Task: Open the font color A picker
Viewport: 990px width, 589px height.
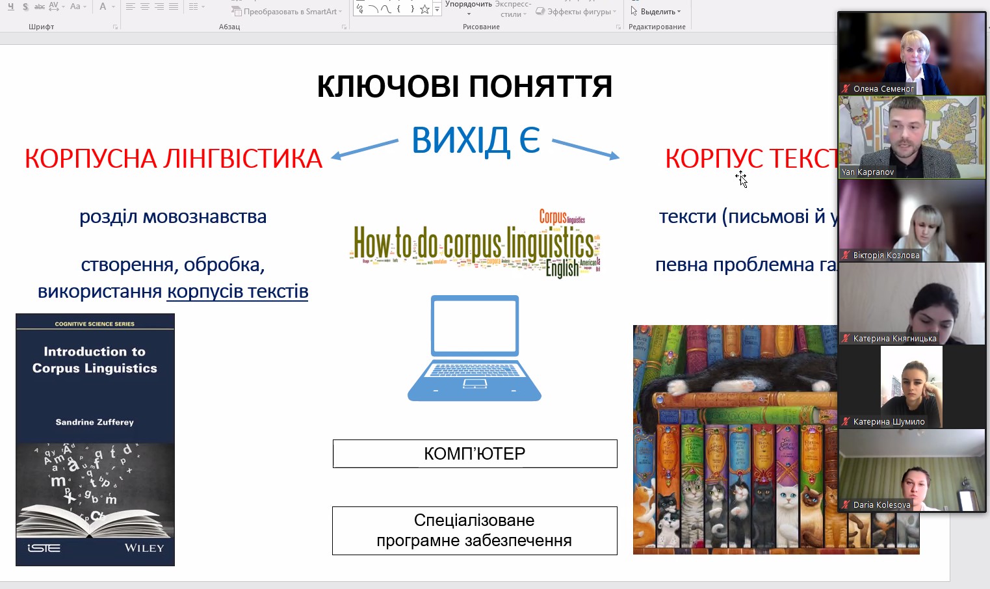Action: point(103,7)
